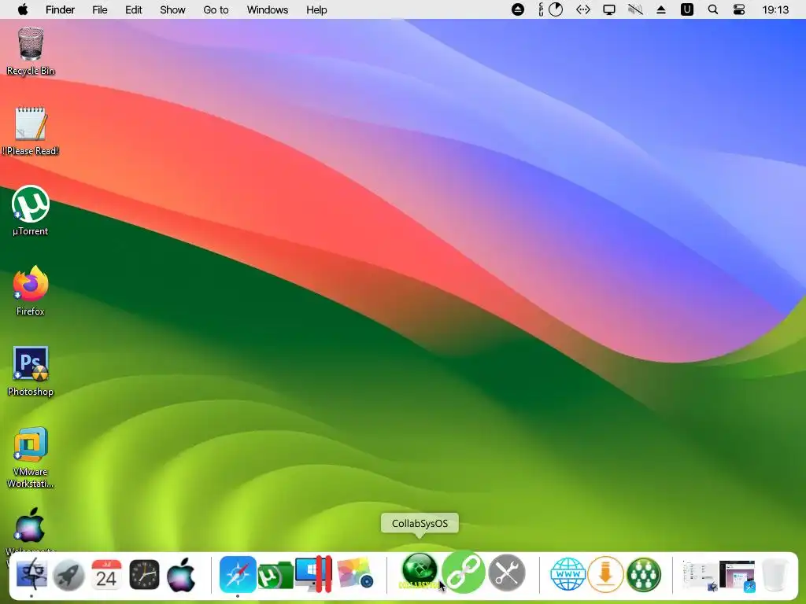This screenshot has height=604, width=806.
Task: Open the Please Read notepad icon
Action: 31,131
